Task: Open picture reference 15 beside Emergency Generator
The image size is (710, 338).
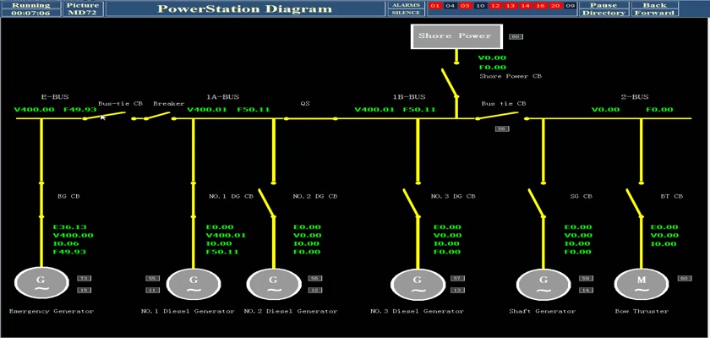Action: tap(84, 290)
